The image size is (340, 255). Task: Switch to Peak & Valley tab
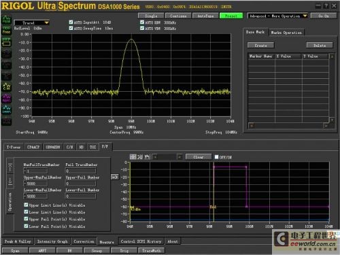(18, 241)
